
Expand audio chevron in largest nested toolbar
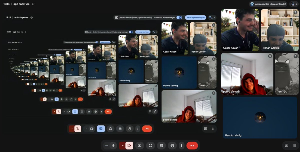[x=72, y=129]
